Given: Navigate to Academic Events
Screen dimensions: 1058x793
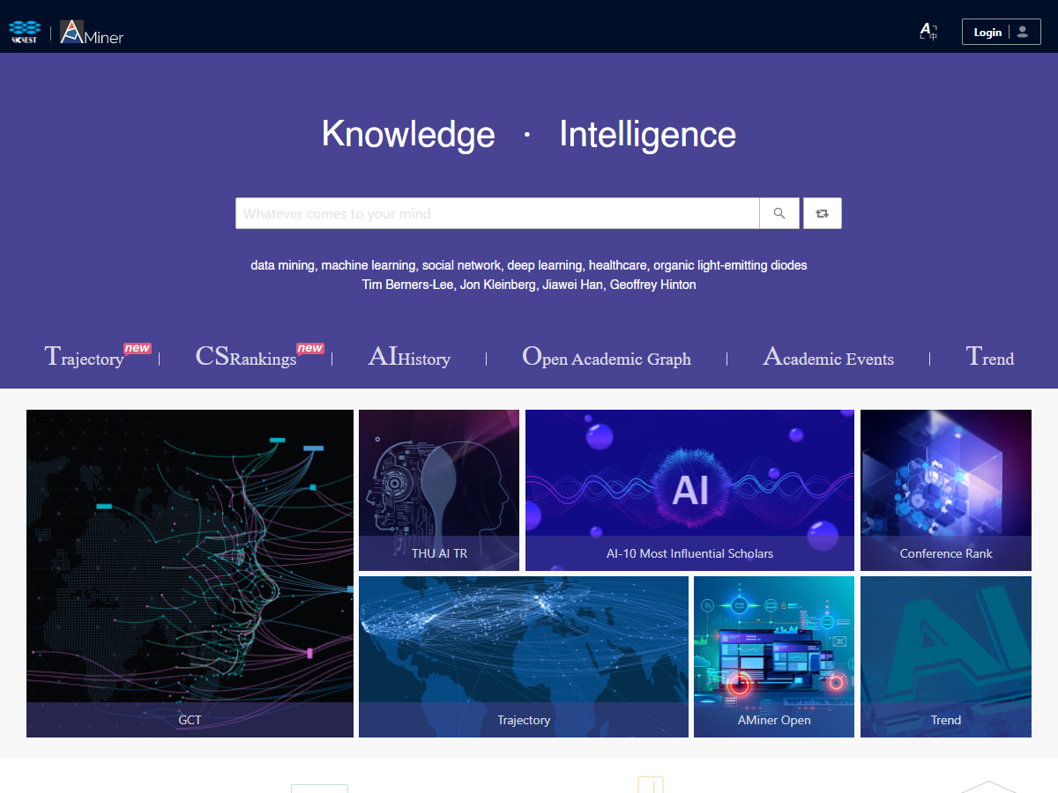Looking at the screenshot, I should coord(828,358).
